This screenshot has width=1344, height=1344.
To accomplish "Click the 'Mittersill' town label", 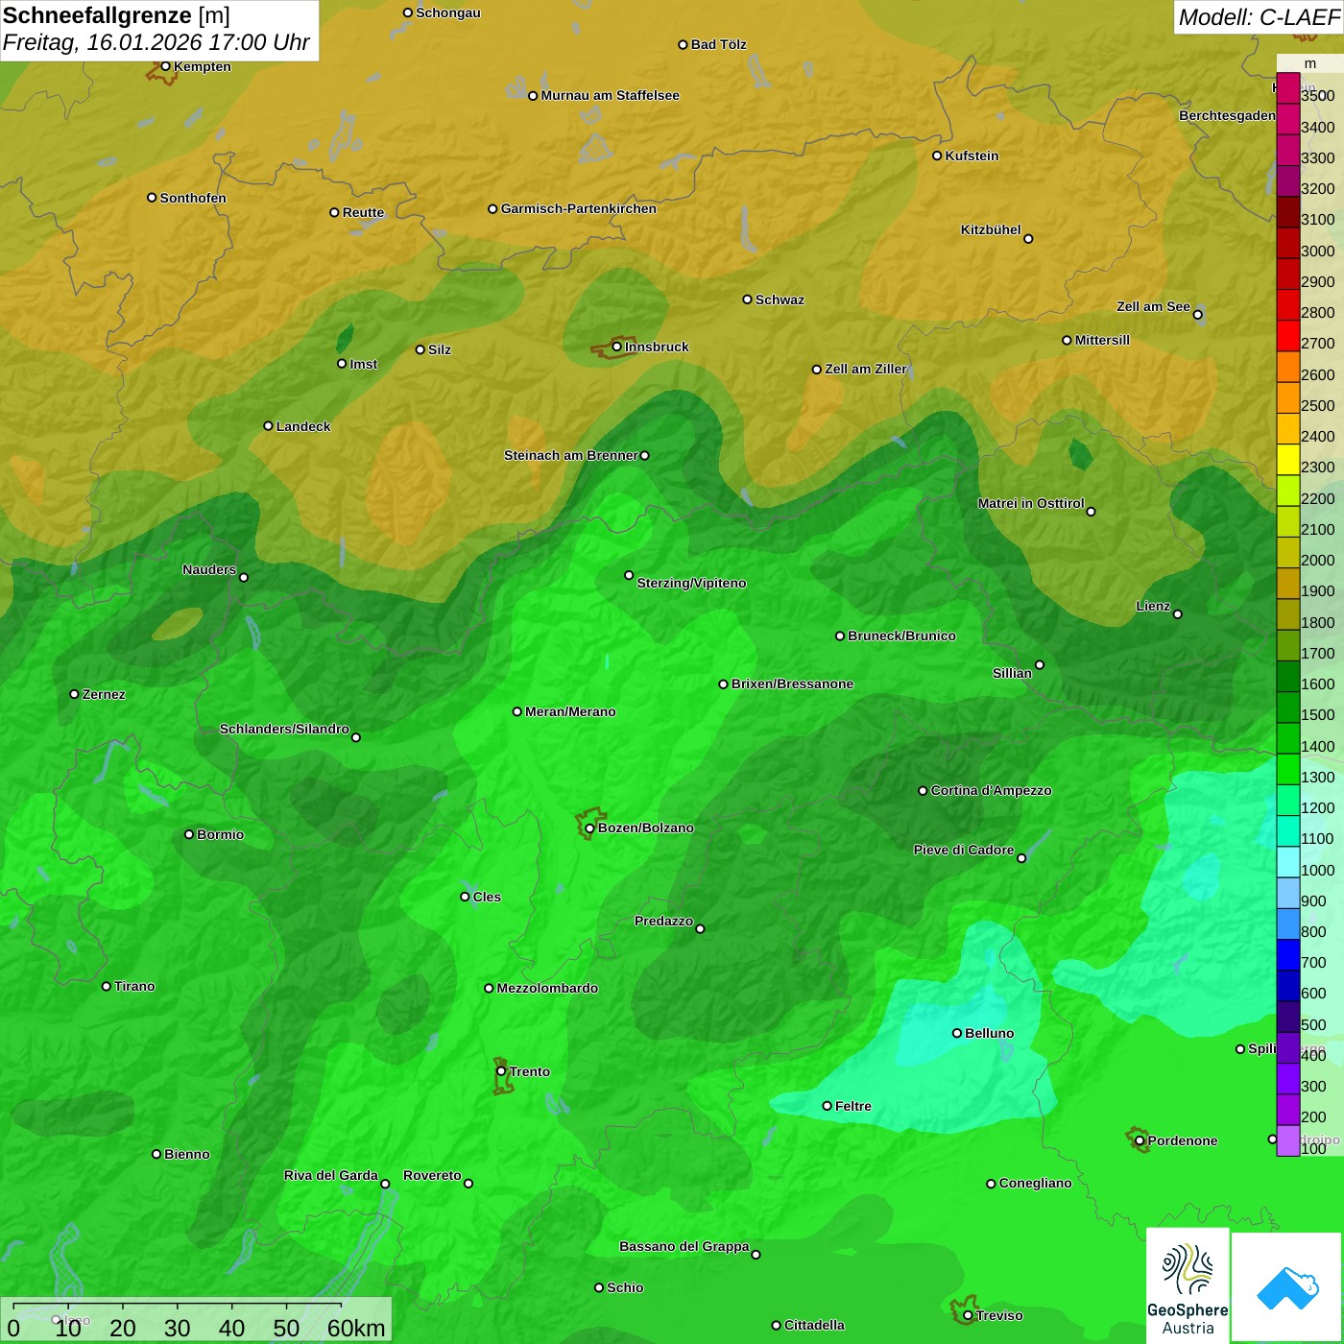I will [x=1102, y=340].
